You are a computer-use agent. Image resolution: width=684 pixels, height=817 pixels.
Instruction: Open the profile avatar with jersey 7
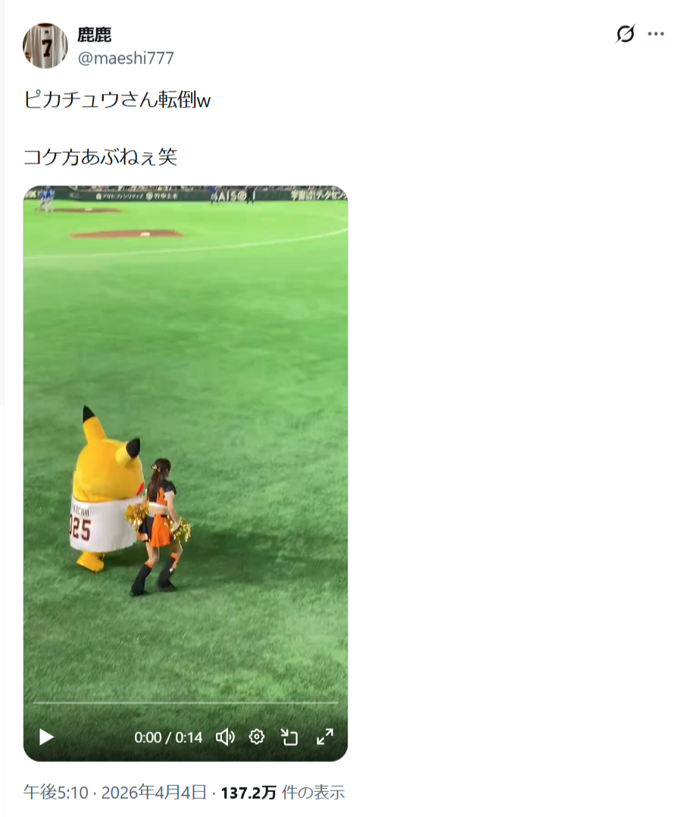point(45,45)
